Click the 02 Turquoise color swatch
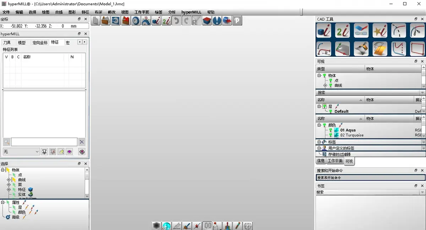This screenshot has width=426, height=230. (x=336, y=135)
